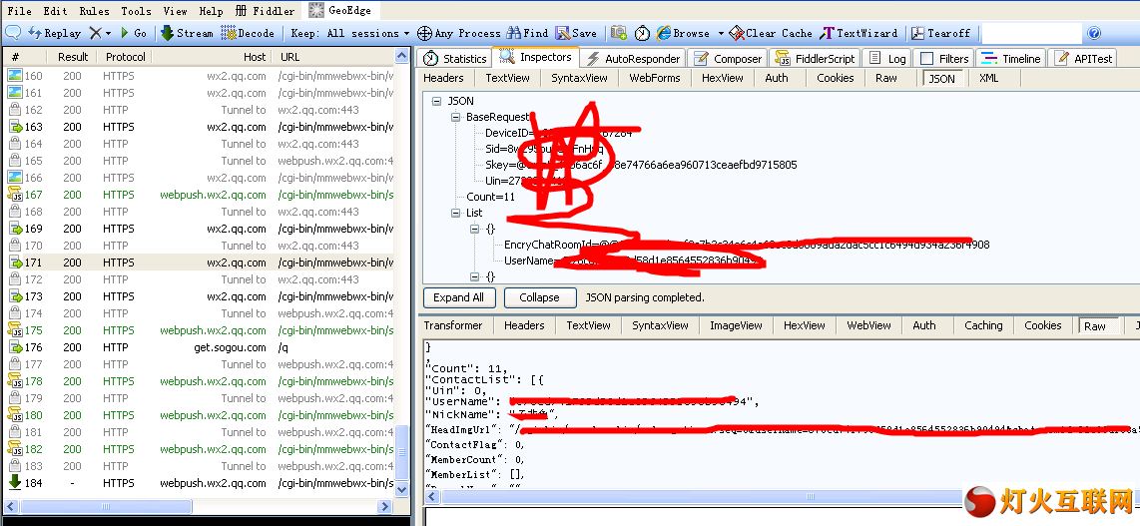The image size is (1140, 526).
Task: Click the camera screenshot icon
Action: [619, 33]
